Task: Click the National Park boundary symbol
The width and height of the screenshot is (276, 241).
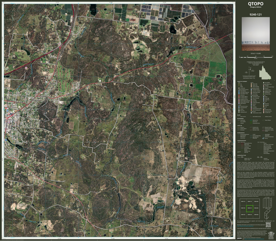Action: (x=251, y=120)
